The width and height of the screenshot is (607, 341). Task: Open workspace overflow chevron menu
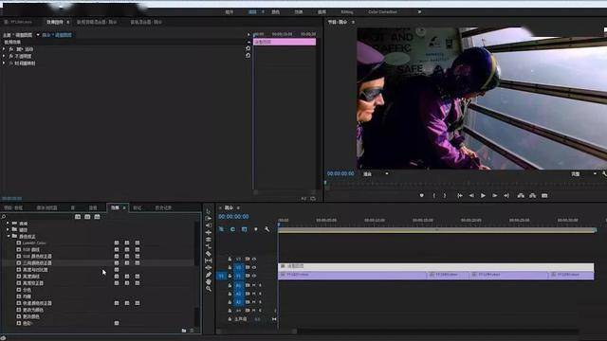point(419,12)
